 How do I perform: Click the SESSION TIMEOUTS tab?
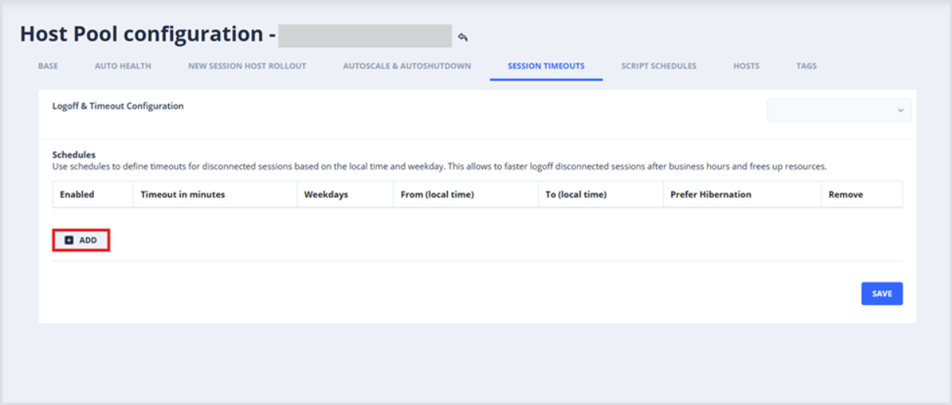546,66
